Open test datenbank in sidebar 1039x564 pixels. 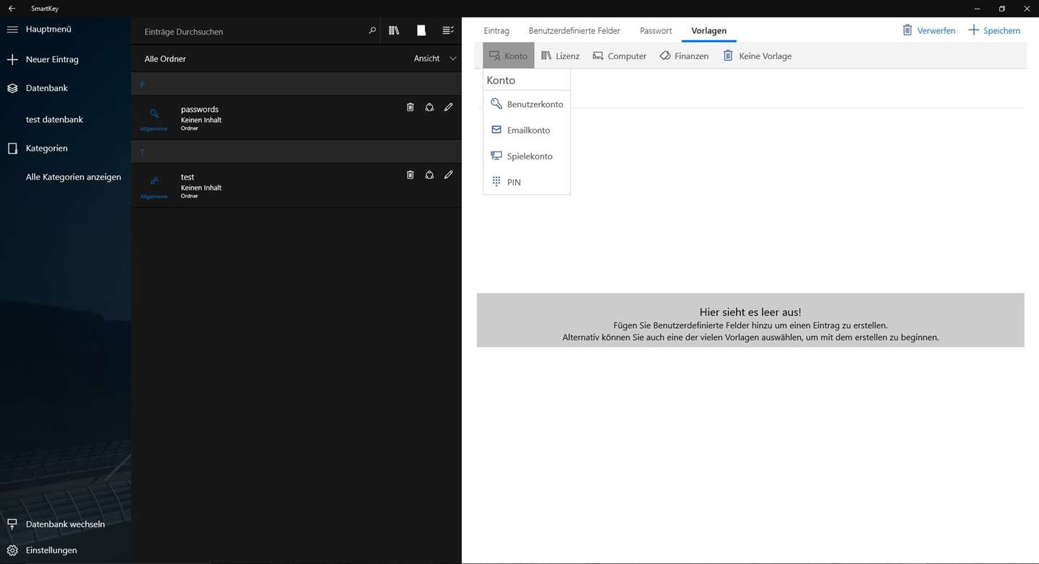click(54, 120)
